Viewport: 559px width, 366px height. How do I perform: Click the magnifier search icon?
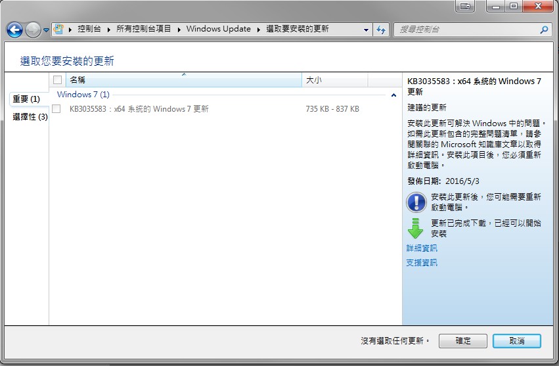[543, 30]
